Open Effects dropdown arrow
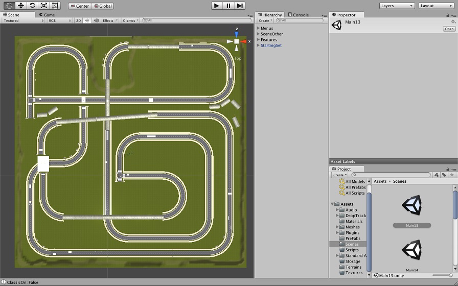Screen dimensions: 458x286 click(117, 20)
